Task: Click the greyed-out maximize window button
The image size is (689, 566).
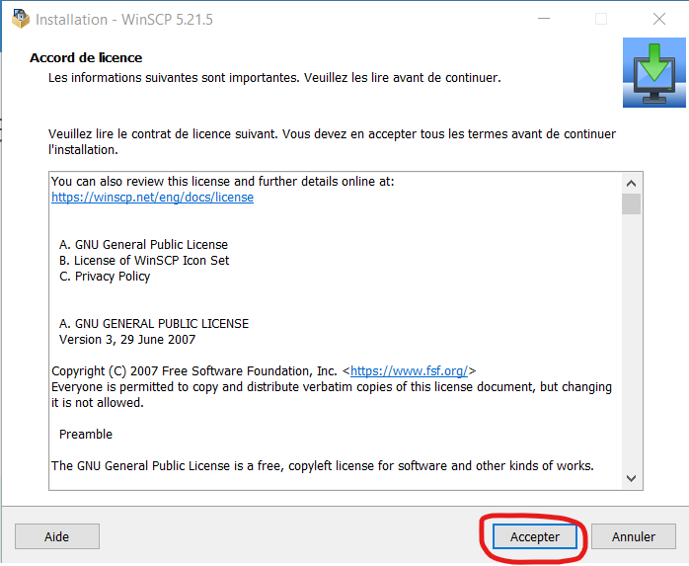Action: click(600, 19)
